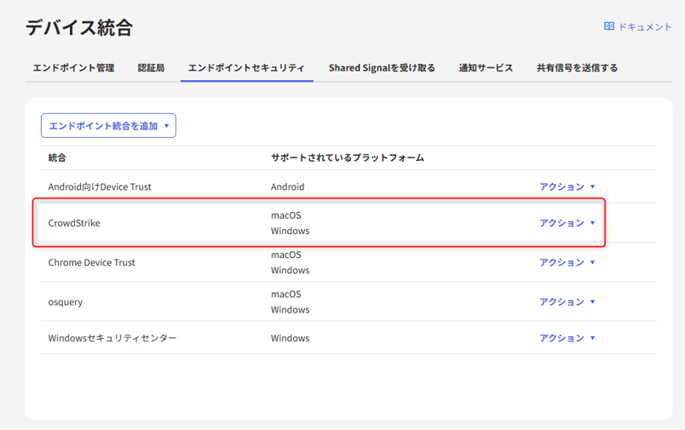
Task: Click the Android platform cell
Action: [287, 186]
